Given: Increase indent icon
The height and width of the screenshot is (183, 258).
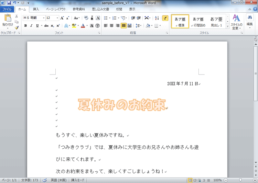Looking at the screenshot, I should tap(139, 18).
